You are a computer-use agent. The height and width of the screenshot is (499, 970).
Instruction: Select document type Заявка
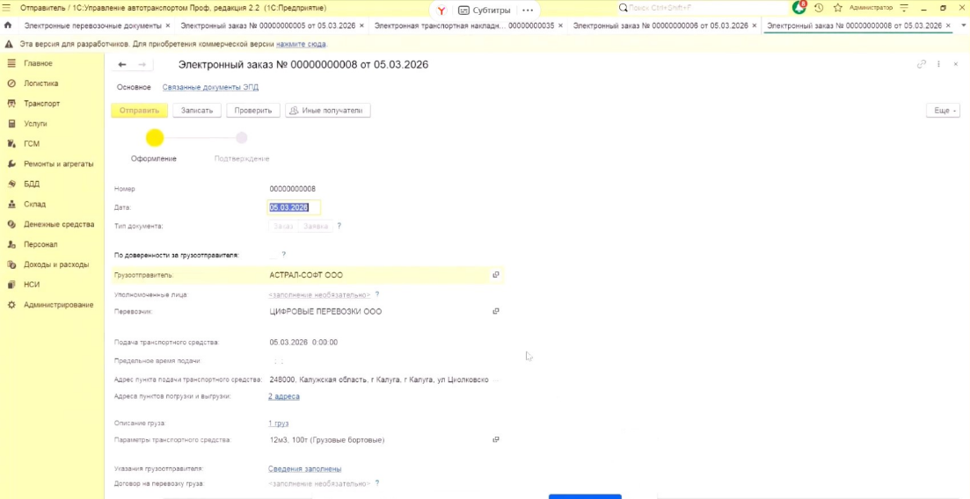point(315,226)
